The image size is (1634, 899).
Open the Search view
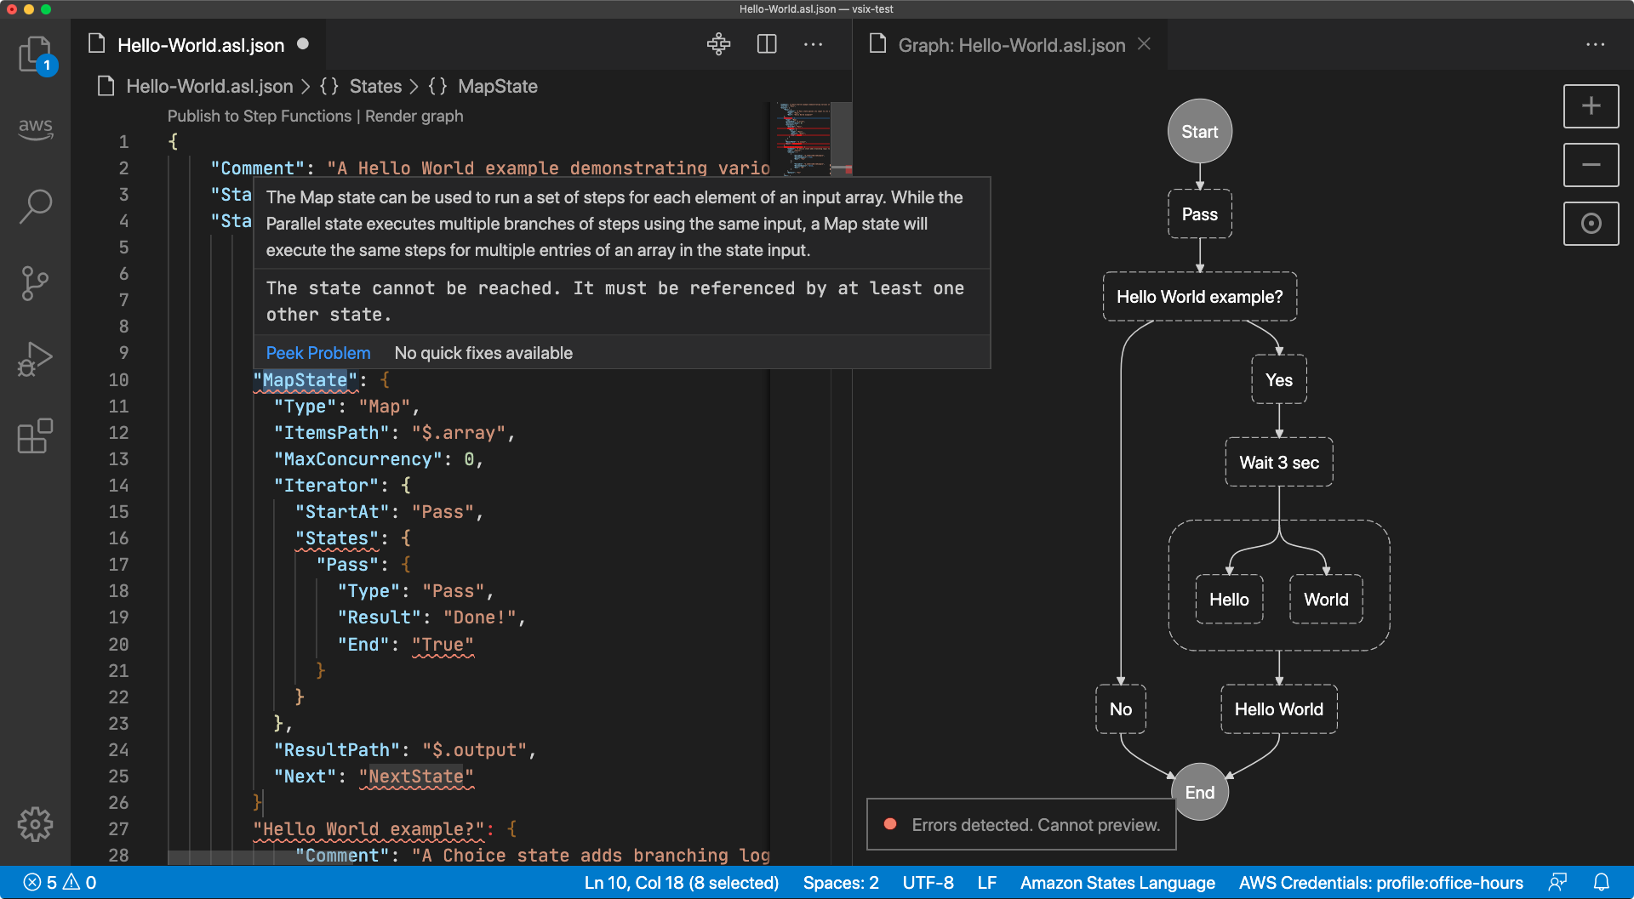tap(35, 206)
